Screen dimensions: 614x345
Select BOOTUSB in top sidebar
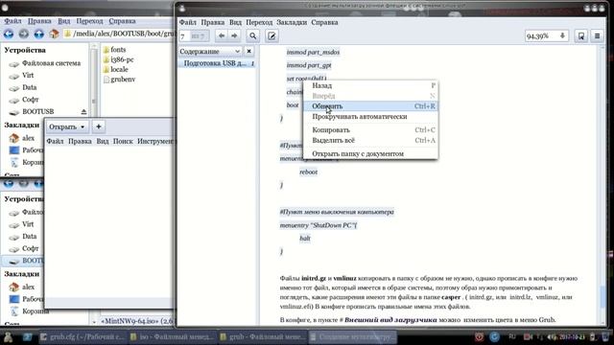point(32,112)
